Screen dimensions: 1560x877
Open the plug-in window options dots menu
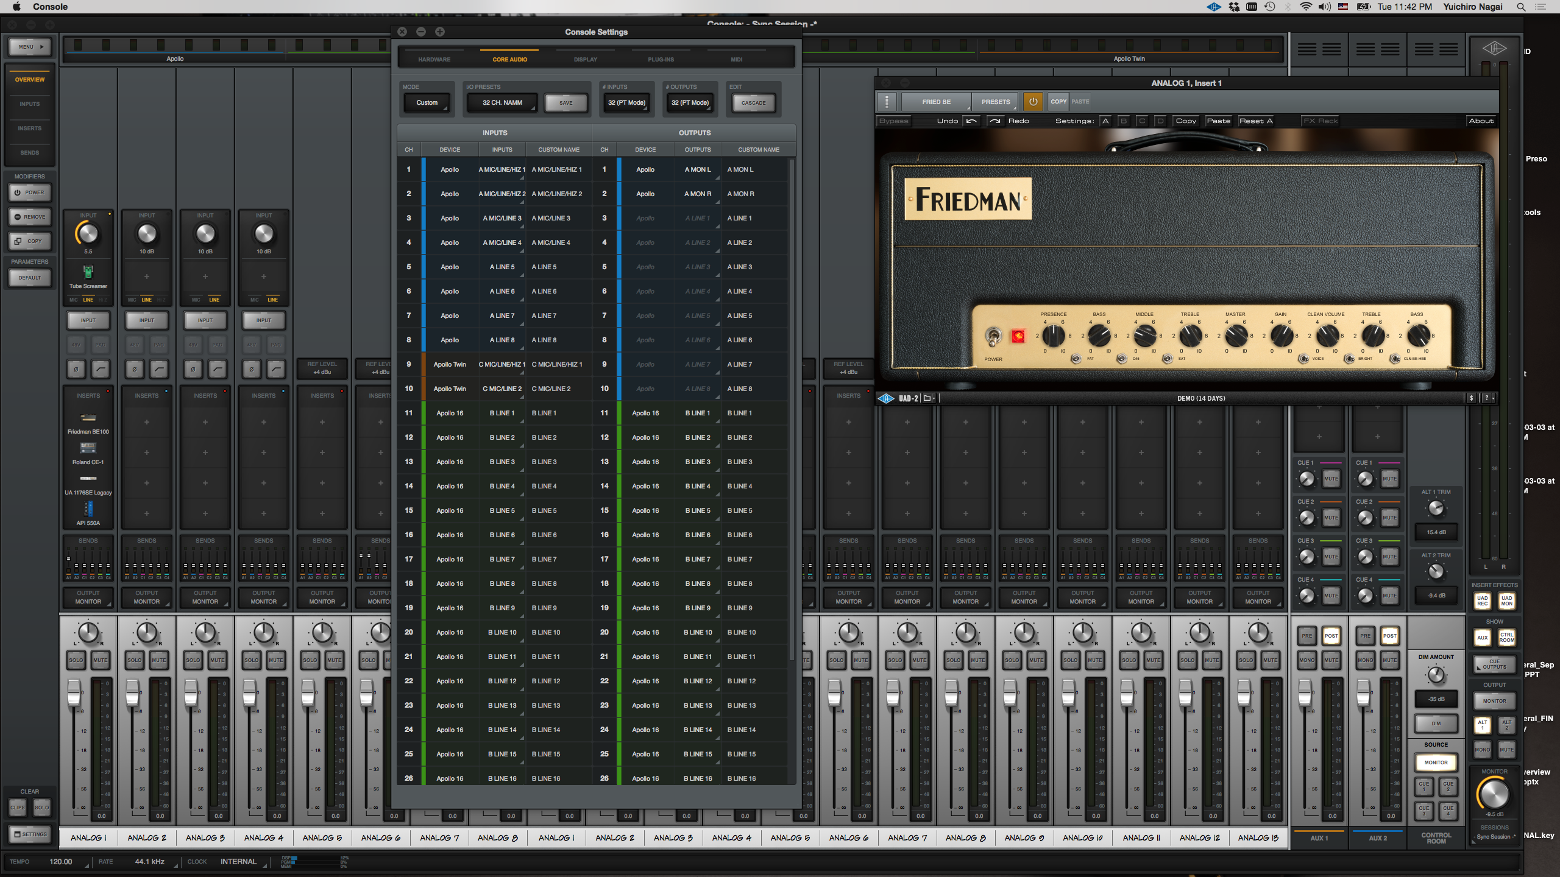[x=887, y=102]
